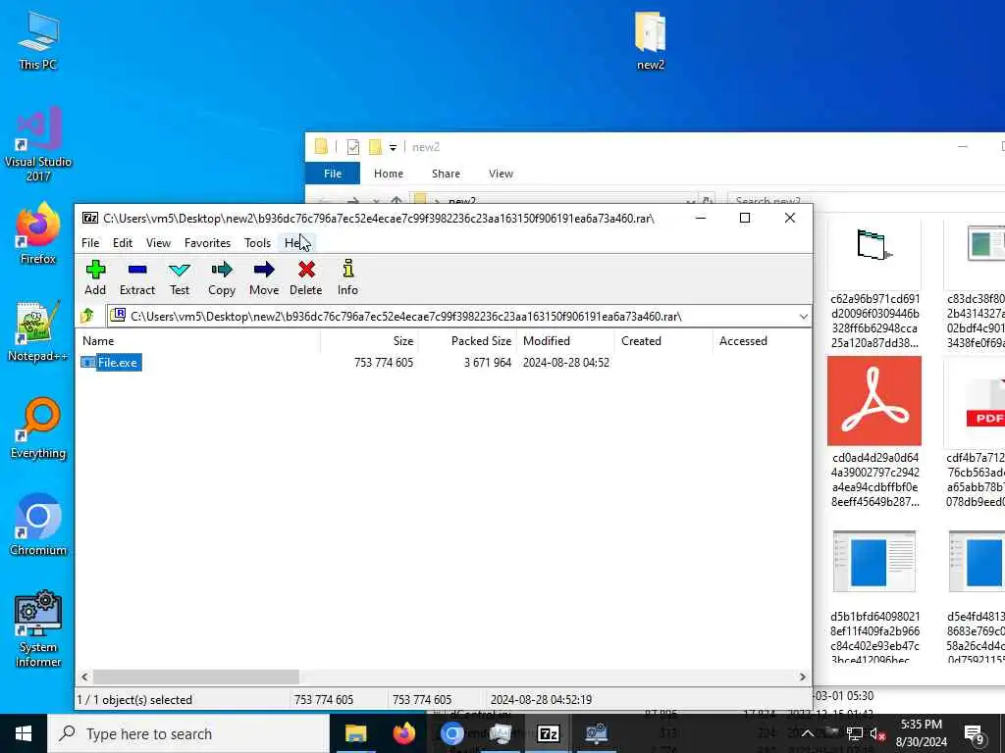
Task: Run Test on the archive
Action: [180, 277]
